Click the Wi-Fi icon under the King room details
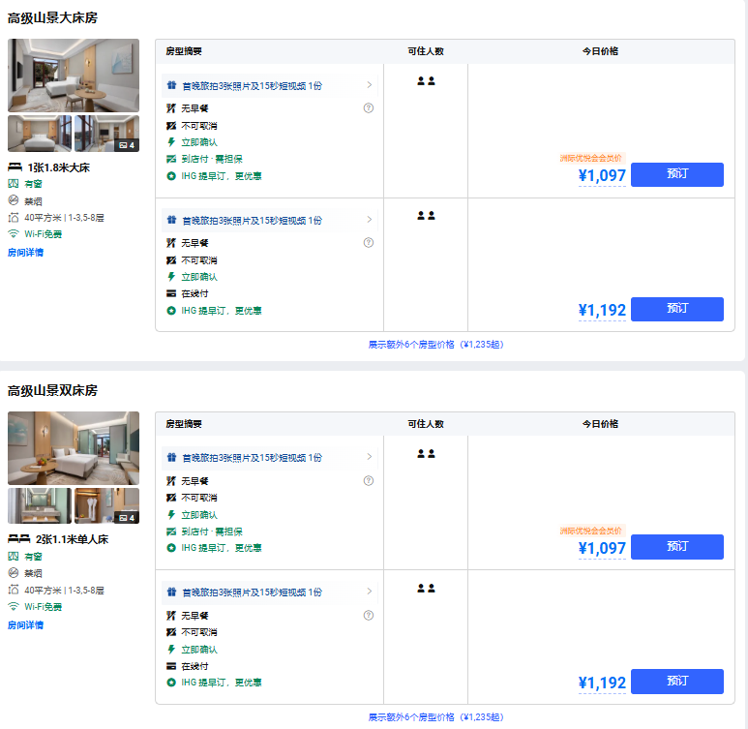Image resolution: width=748 pixels, height=729 pixels. (x=14, y=233)
